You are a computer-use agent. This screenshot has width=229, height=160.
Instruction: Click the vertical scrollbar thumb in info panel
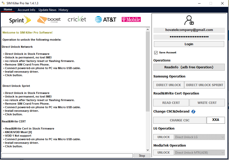(x=148, y=71)
